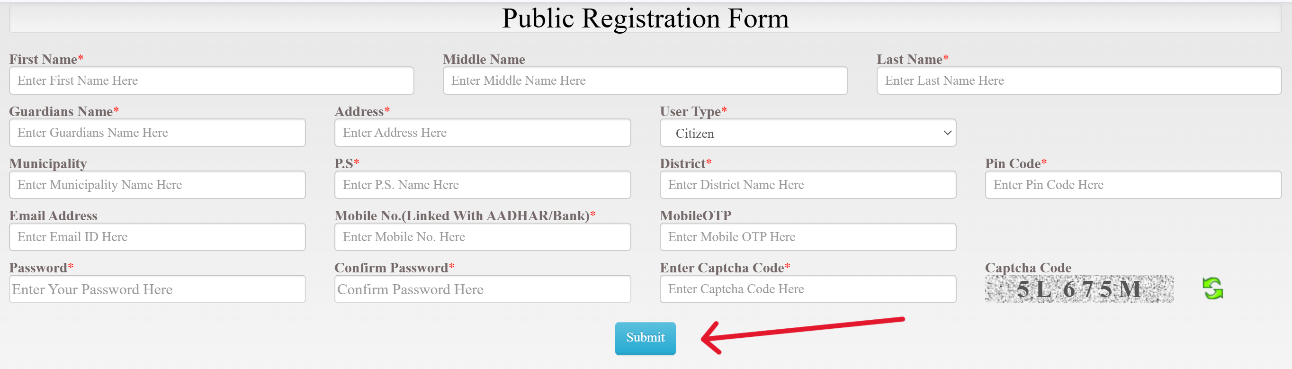1292x369 pixels.
Task: Click the displayed captcha code 5L675M
Action: point(1077,289)
